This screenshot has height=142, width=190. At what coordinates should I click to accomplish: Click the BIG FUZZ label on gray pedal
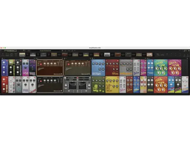point(19,90)
